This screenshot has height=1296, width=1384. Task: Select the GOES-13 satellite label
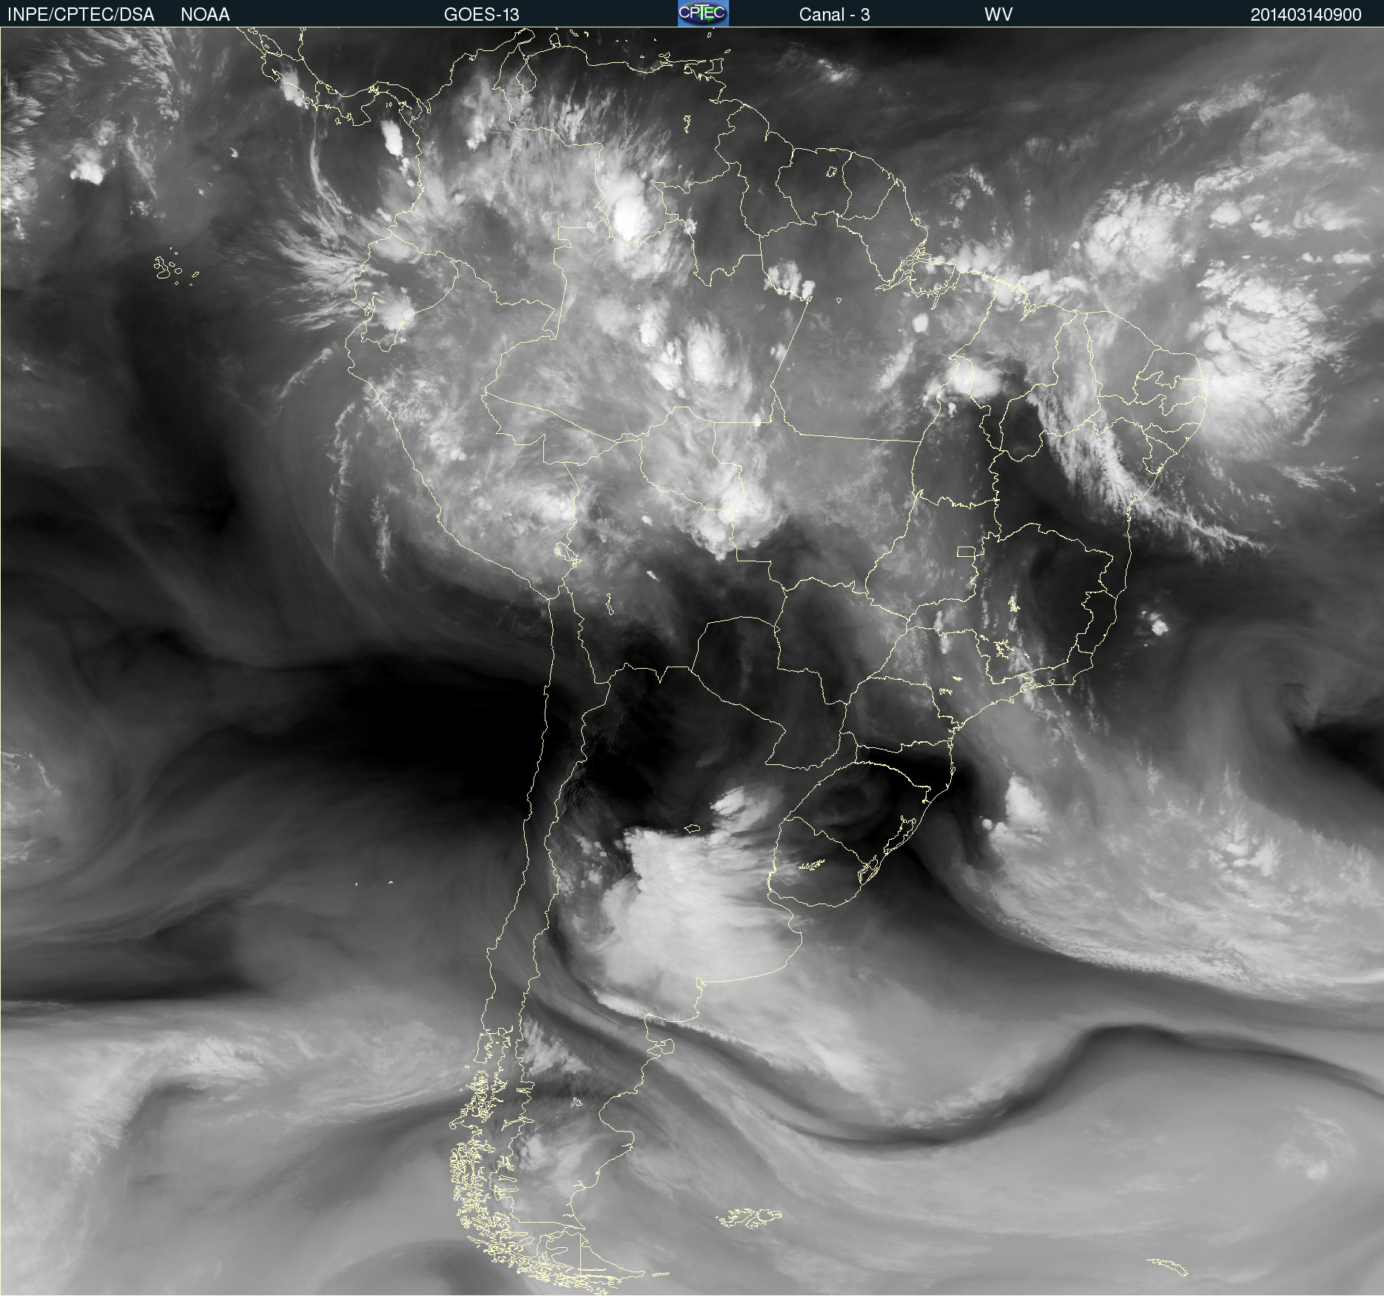[482, 15]
